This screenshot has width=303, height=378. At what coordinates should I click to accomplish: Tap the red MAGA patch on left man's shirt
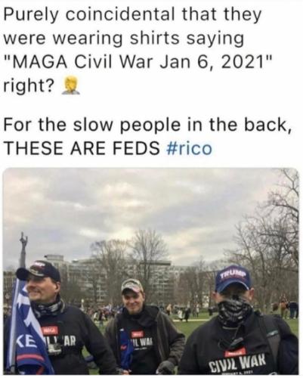[50, 330]
